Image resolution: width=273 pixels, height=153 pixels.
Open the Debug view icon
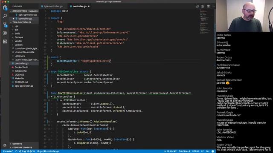tap(5, 33)
